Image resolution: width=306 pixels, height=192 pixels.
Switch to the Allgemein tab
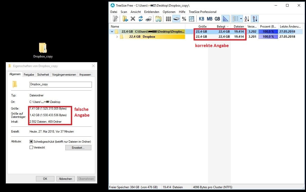[15, 74]
